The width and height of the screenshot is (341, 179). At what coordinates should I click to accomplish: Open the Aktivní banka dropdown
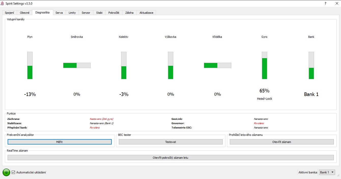point(327,172)
